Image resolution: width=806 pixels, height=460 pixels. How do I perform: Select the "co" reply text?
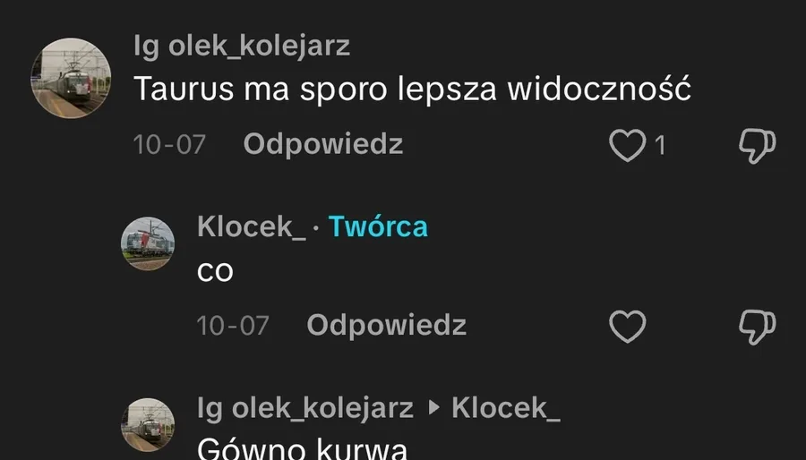pos(215,273)
